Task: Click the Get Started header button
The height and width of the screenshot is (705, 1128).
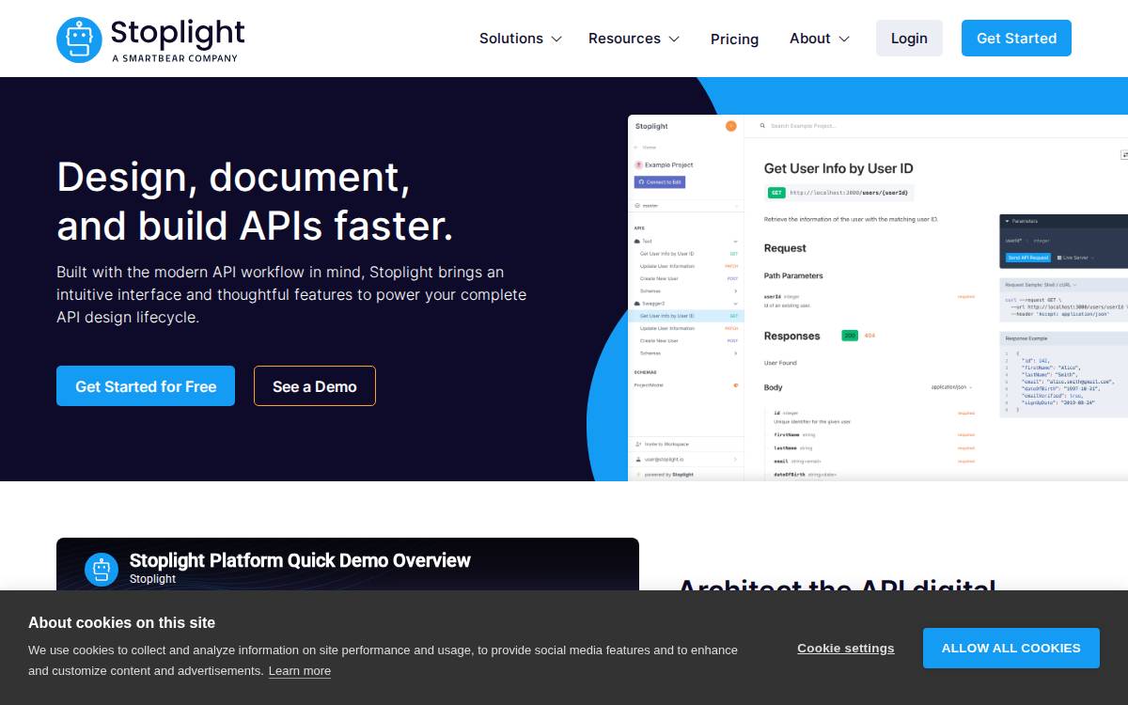Action: (x=1016, y=39)
